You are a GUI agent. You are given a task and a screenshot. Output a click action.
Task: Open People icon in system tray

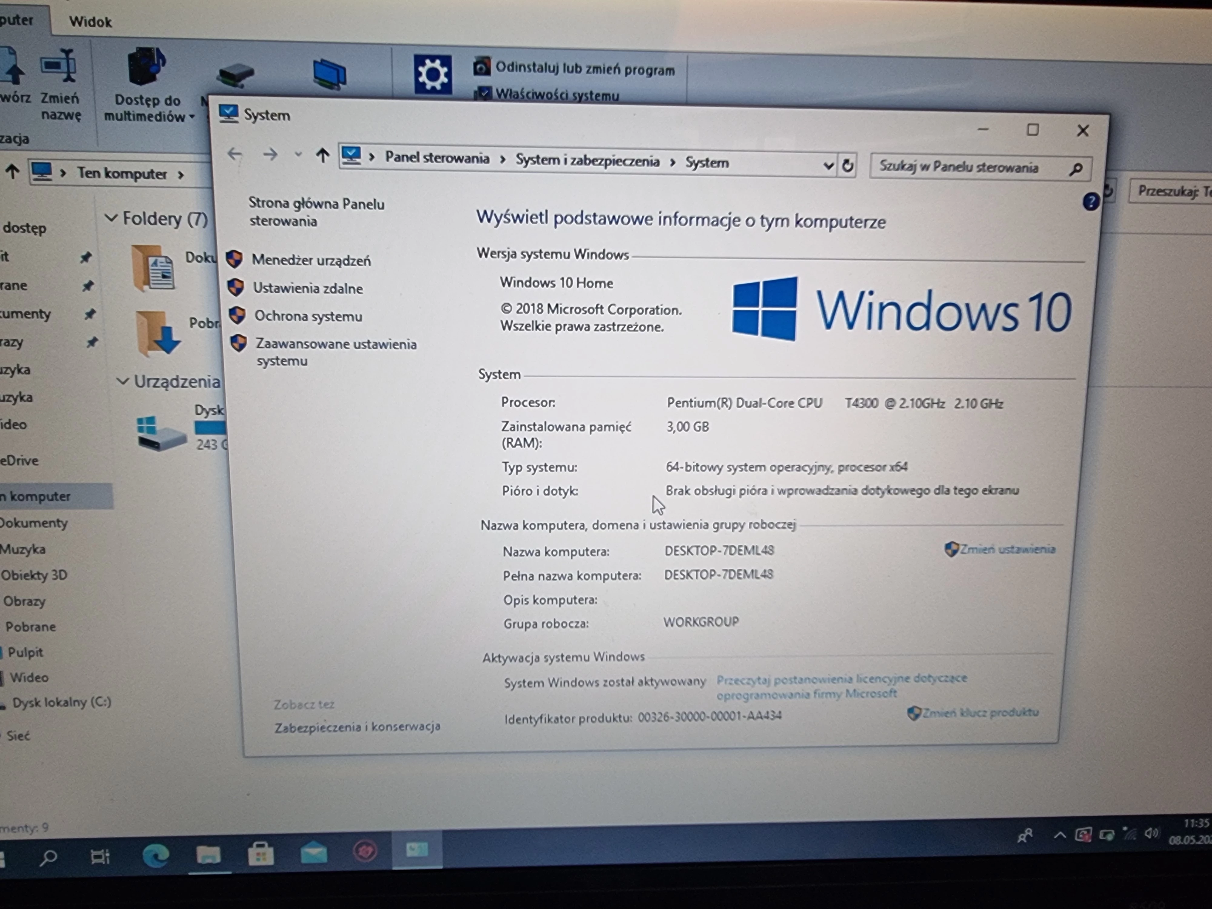[x=1025, y=836]
